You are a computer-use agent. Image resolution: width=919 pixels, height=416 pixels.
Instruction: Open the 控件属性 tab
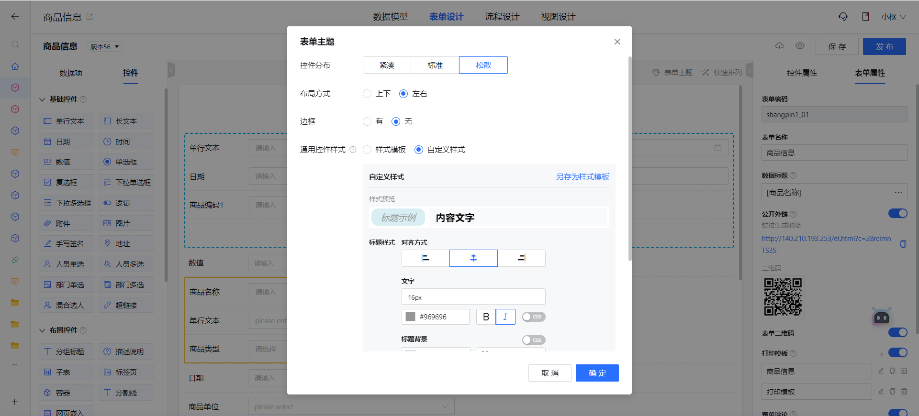802,73
